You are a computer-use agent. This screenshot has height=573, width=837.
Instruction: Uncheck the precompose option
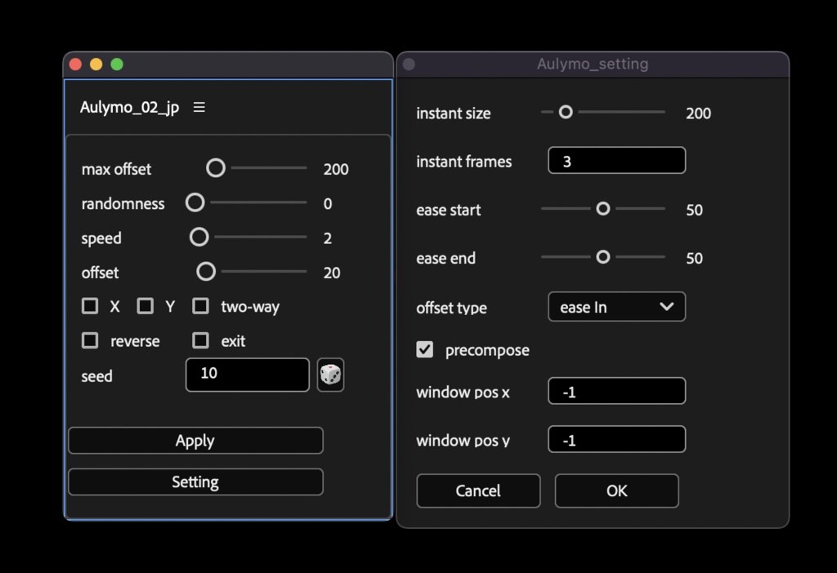point(424,349)
